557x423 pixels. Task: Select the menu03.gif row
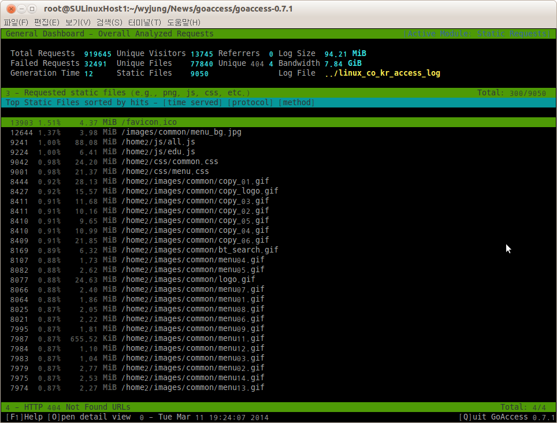tap(278, 358)
